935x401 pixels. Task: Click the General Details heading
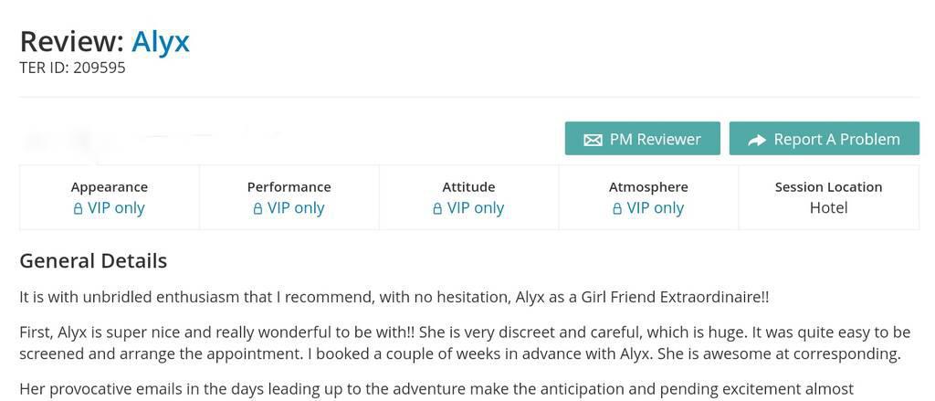(93, 260)
